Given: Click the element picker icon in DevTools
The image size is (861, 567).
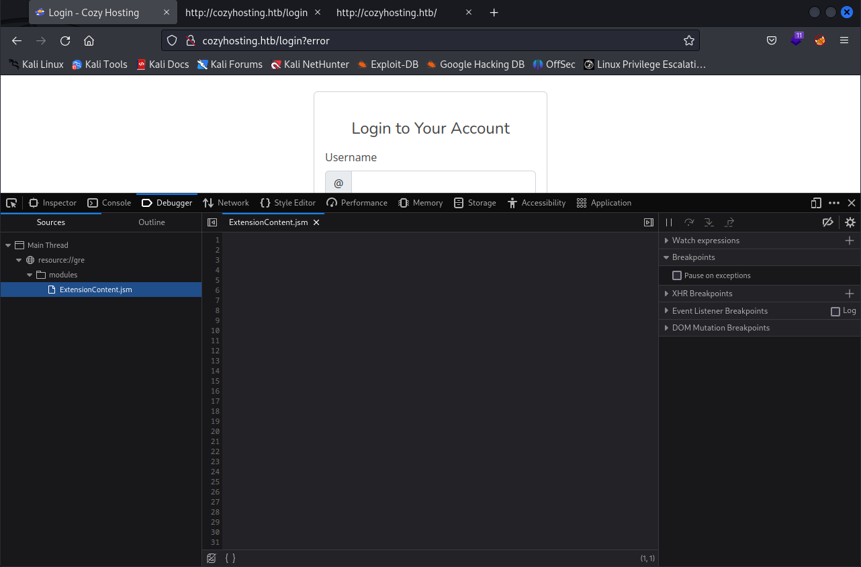Looking at the screenshot, I should (11, 203).
